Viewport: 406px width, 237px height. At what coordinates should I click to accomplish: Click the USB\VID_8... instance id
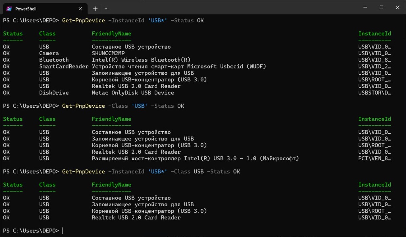click(375, 60)
